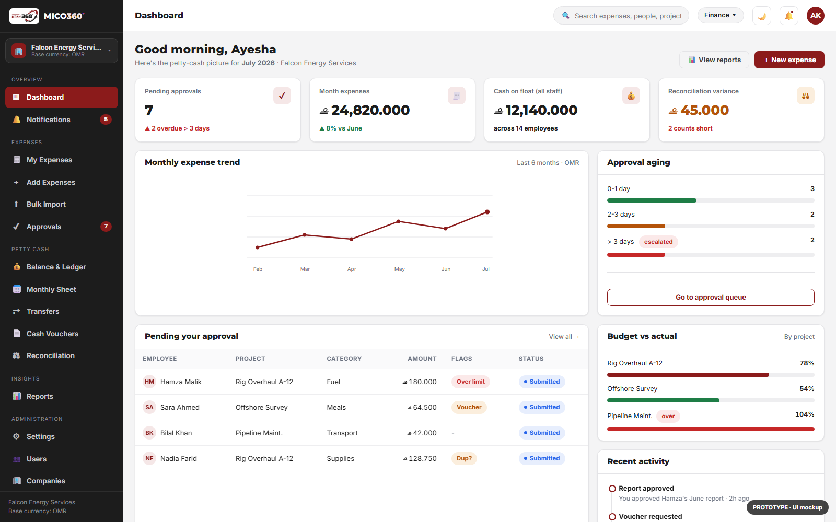Image resolution: width=836 pixels, height=522 pixels.
Task: Open Reports in sidebar
Action: 62,396
